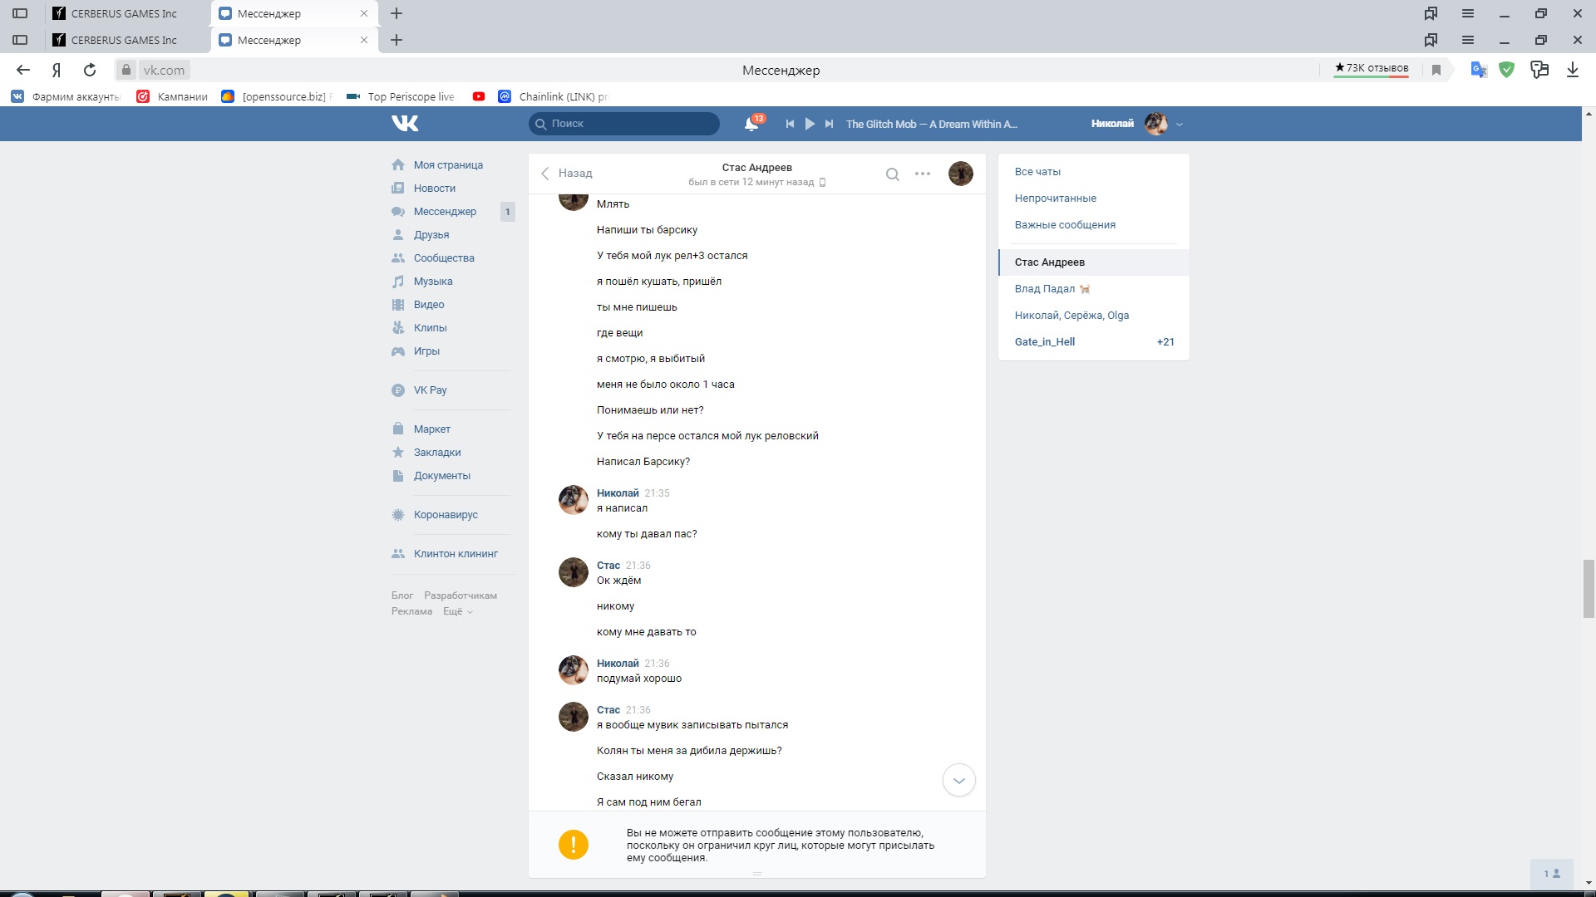Open the Chainlink (LINK) bookmark
The height and width of the screenshot is (897, 1596).
click(553, 96)
